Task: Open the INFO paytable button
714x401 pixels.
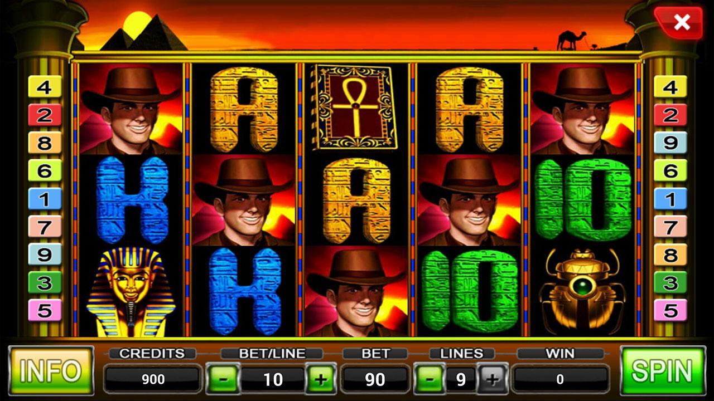Action: click(51, 370)
